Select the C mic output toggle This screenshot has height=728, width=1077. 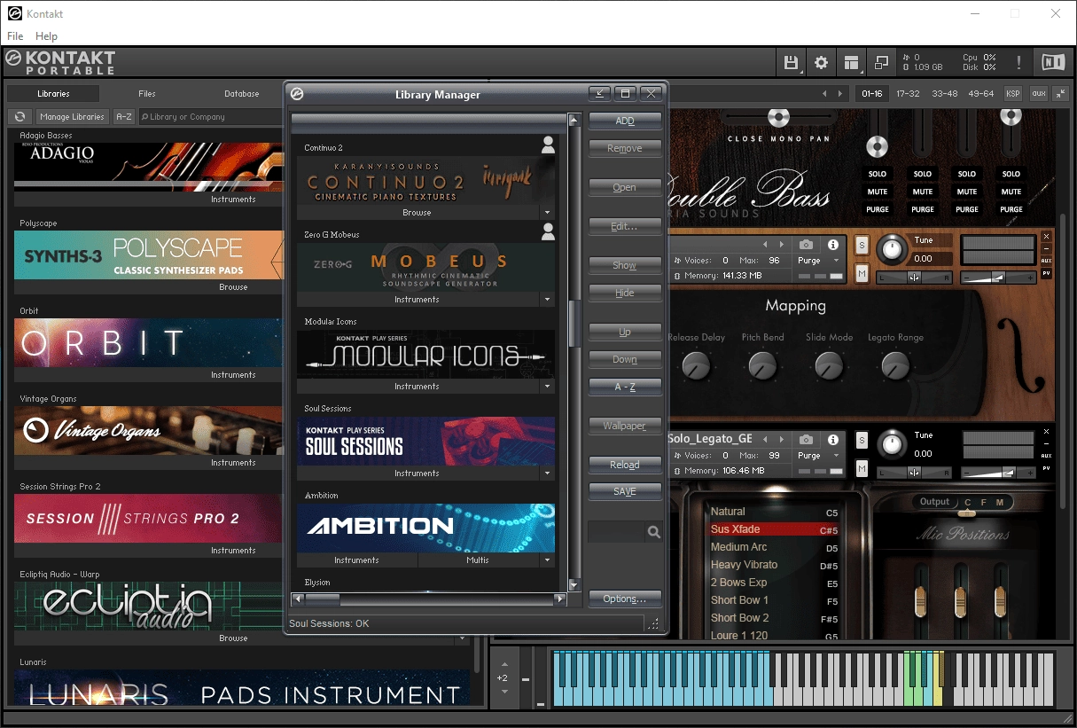pos(968,503)
